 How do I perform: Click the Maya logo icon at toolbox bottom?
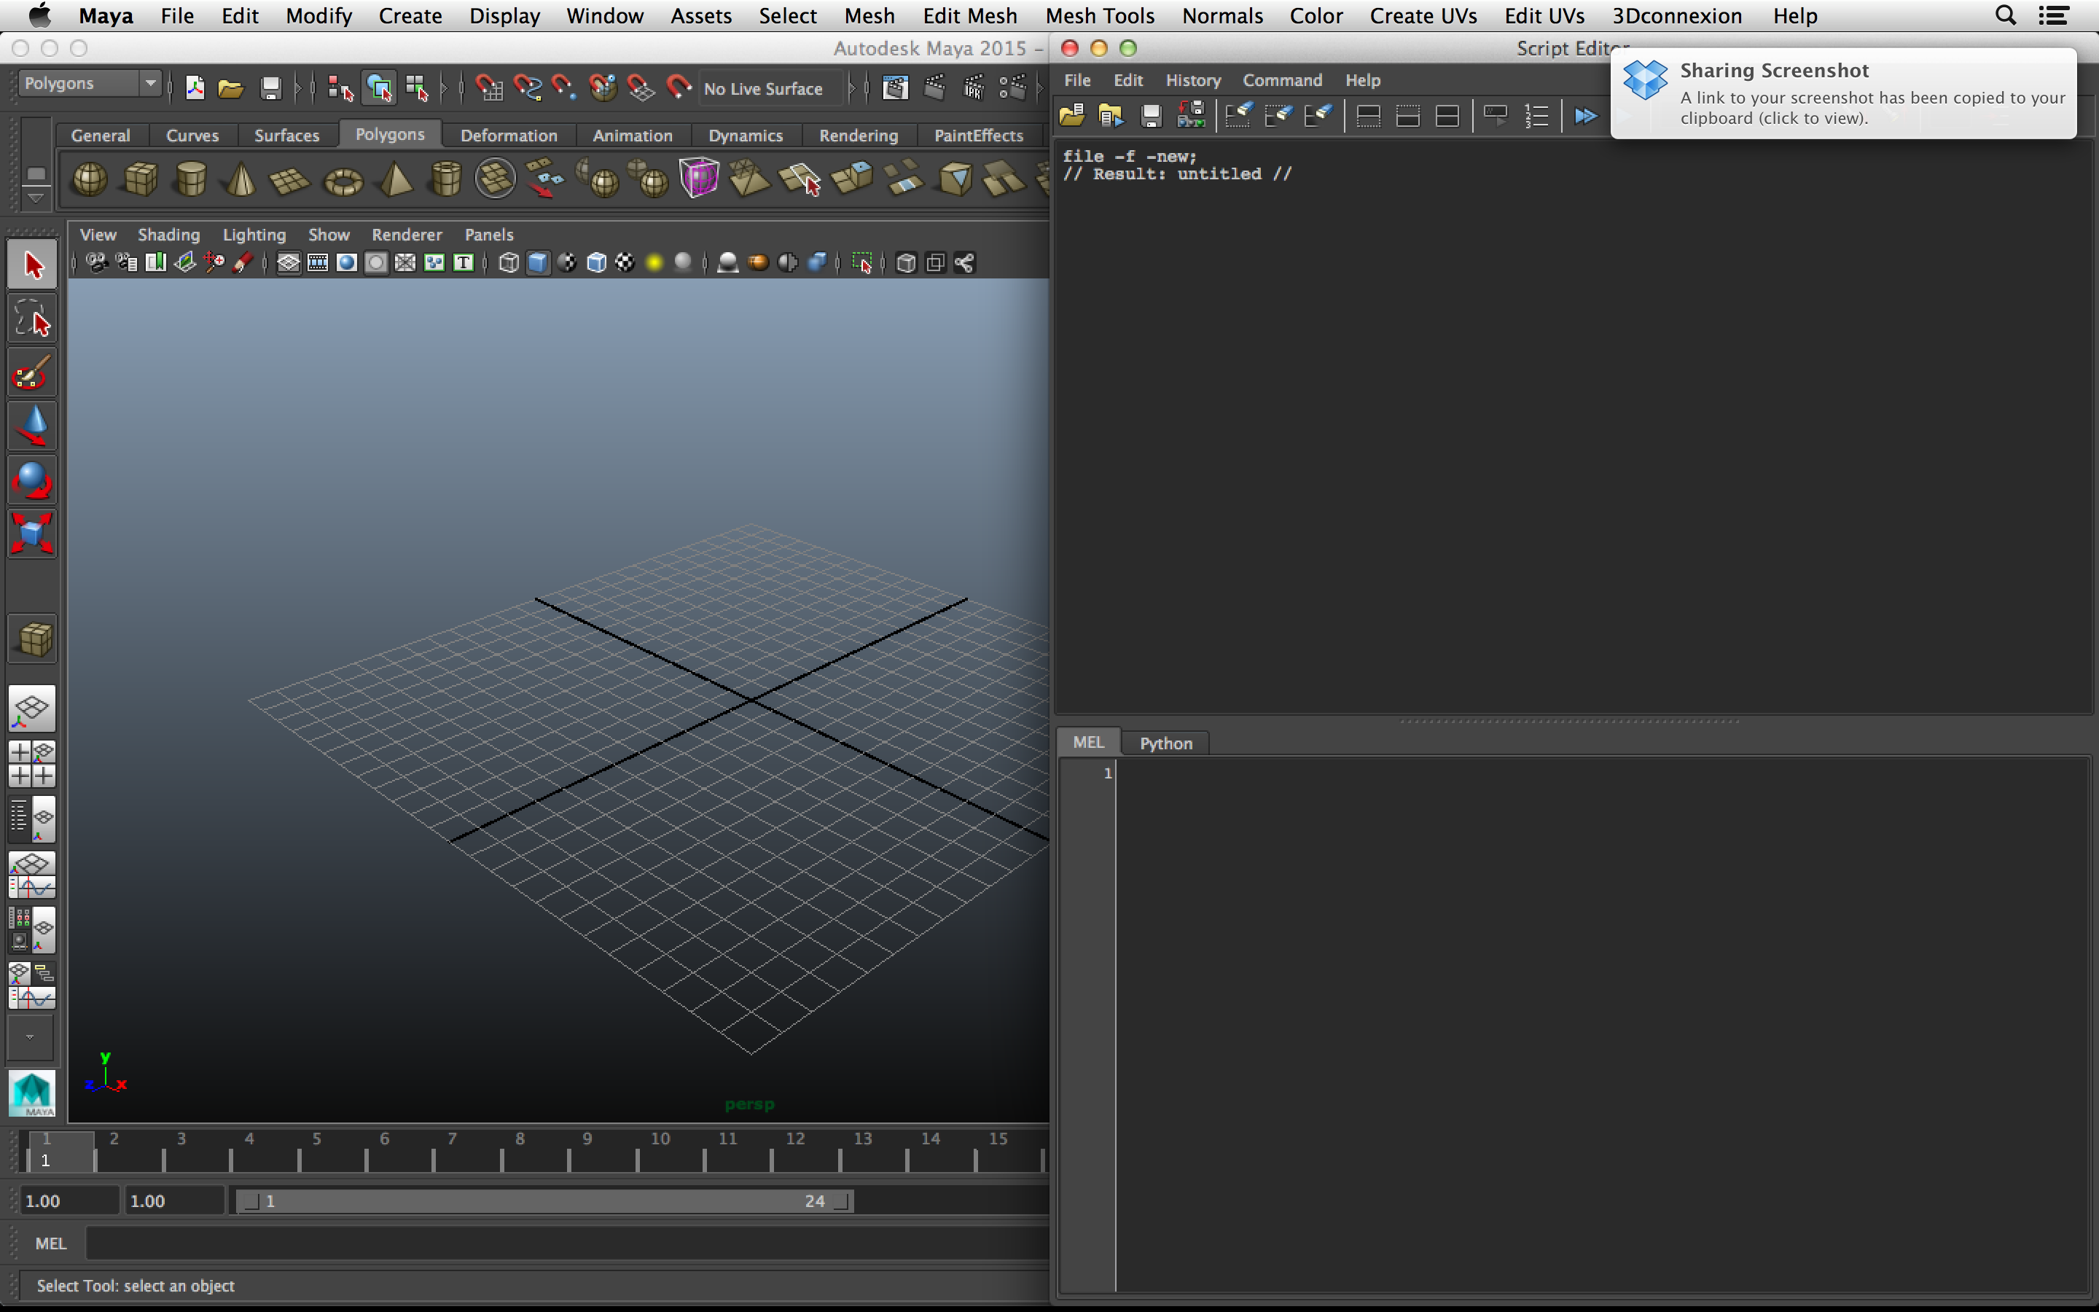pyautogui.click(x=32, y=1093)
